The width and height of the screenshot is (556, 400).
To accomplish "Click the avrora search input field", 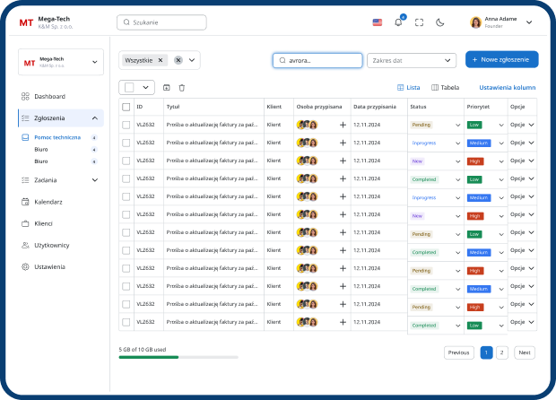I will tap(318, 60).
